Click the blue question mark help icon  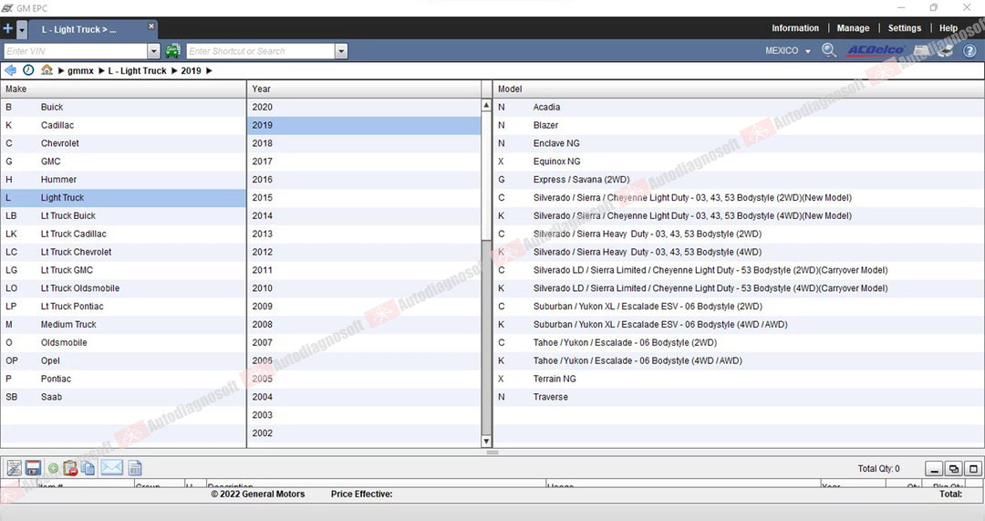[x=969, y=51]
